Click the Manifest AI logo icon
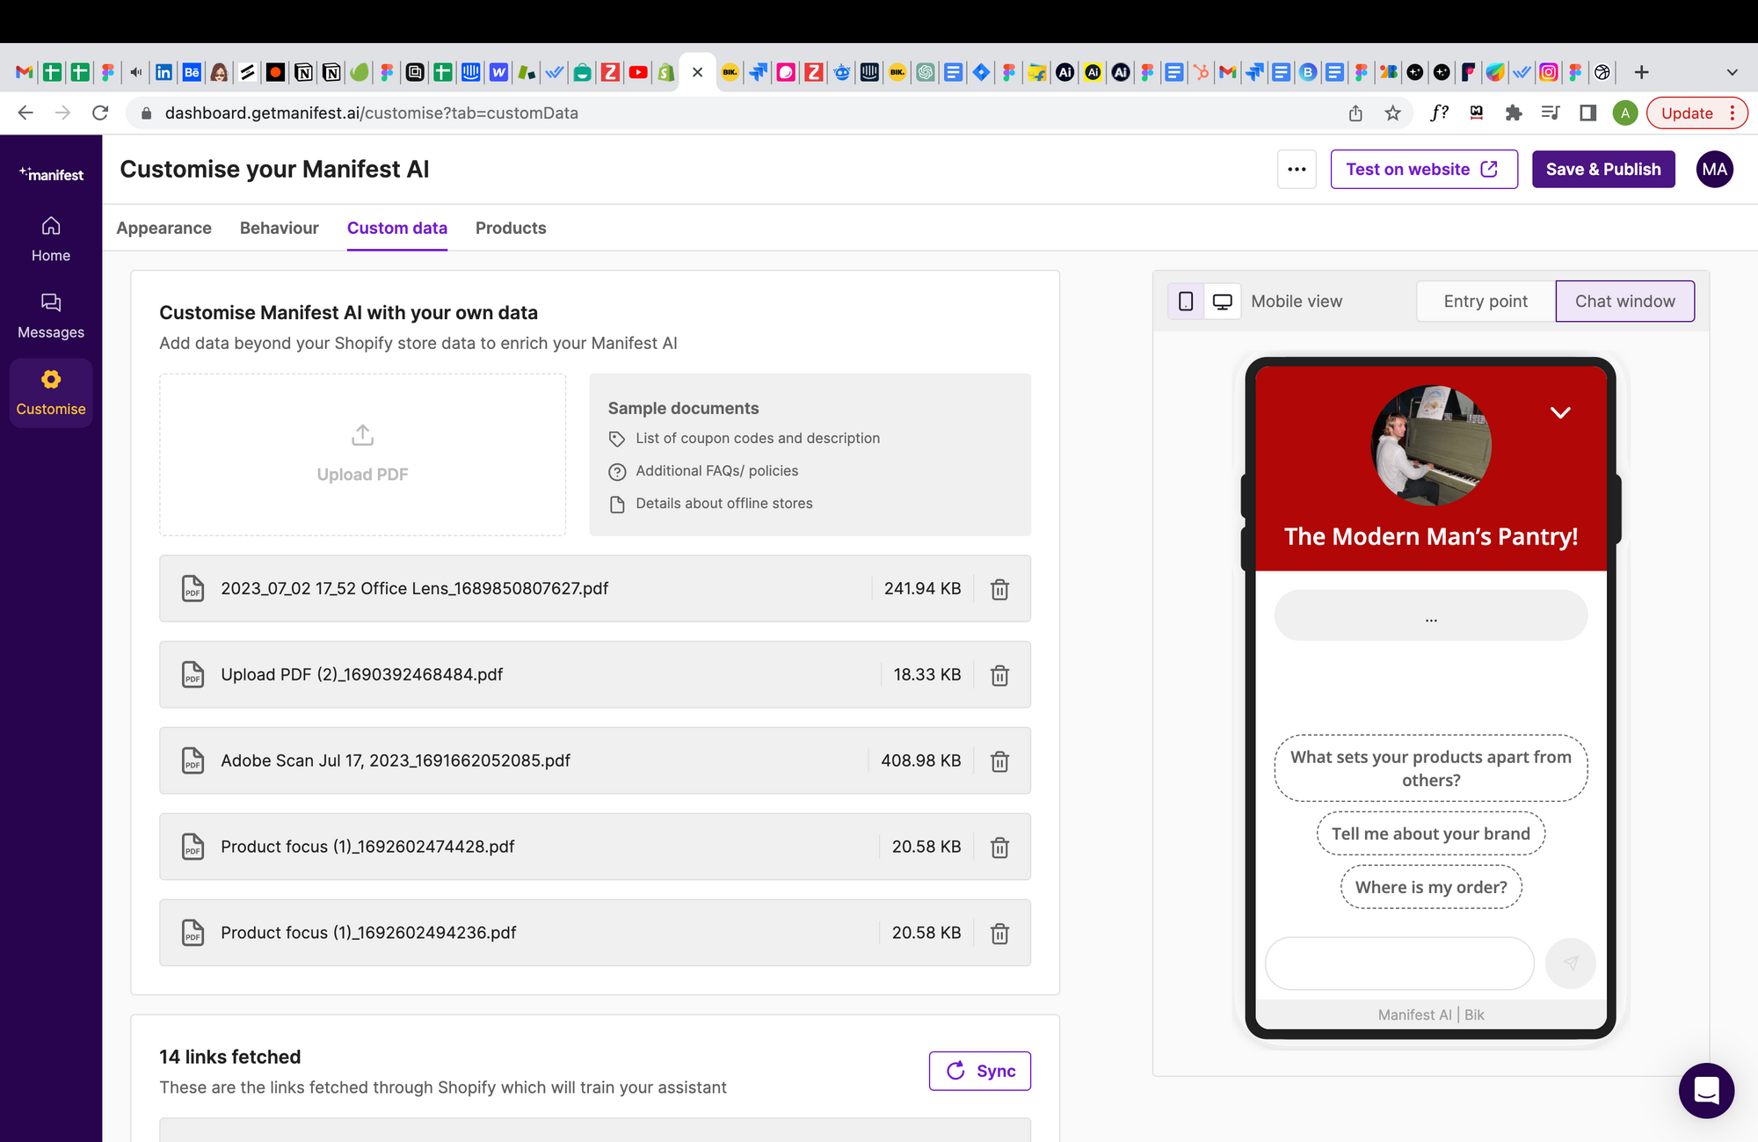The width and height of the screenshot is (1758, 1142). click(x=50, y=174)
